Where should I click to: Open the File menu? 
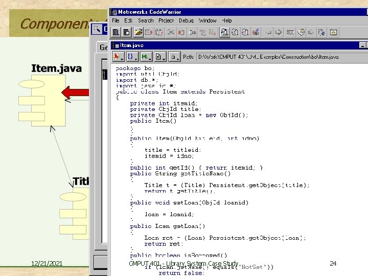coord(116,20)
